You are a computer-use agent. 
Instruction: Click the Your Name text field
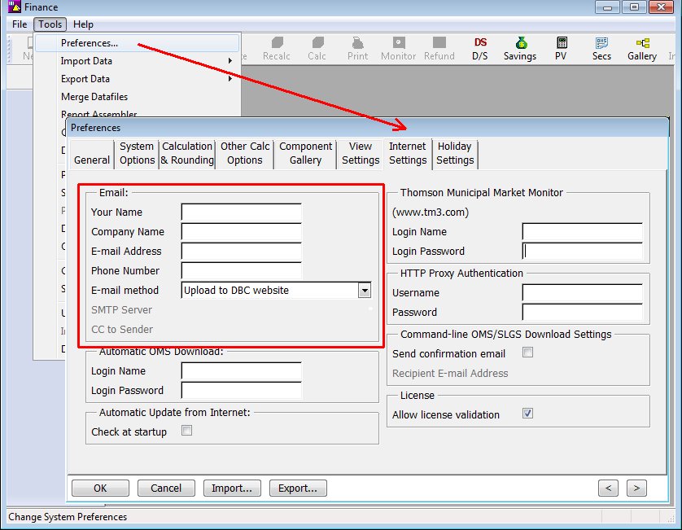pos(241,212)
